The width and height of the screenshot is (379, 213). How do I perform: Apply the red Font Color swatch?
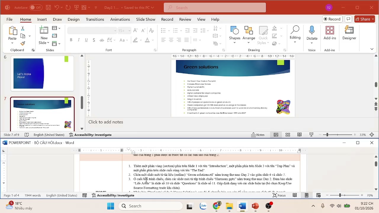coord(147,40)
